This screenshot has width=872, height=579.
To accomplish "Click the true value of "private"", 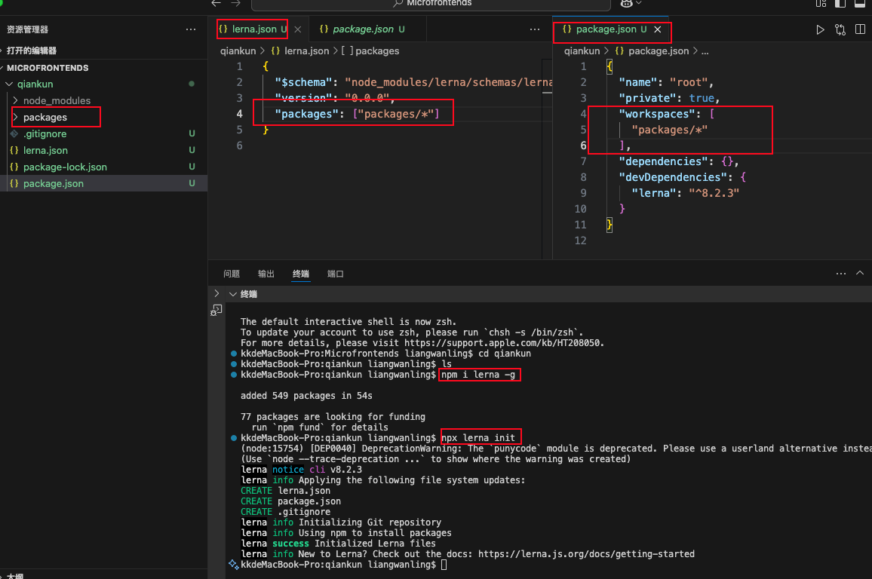I will click(702, 98).
